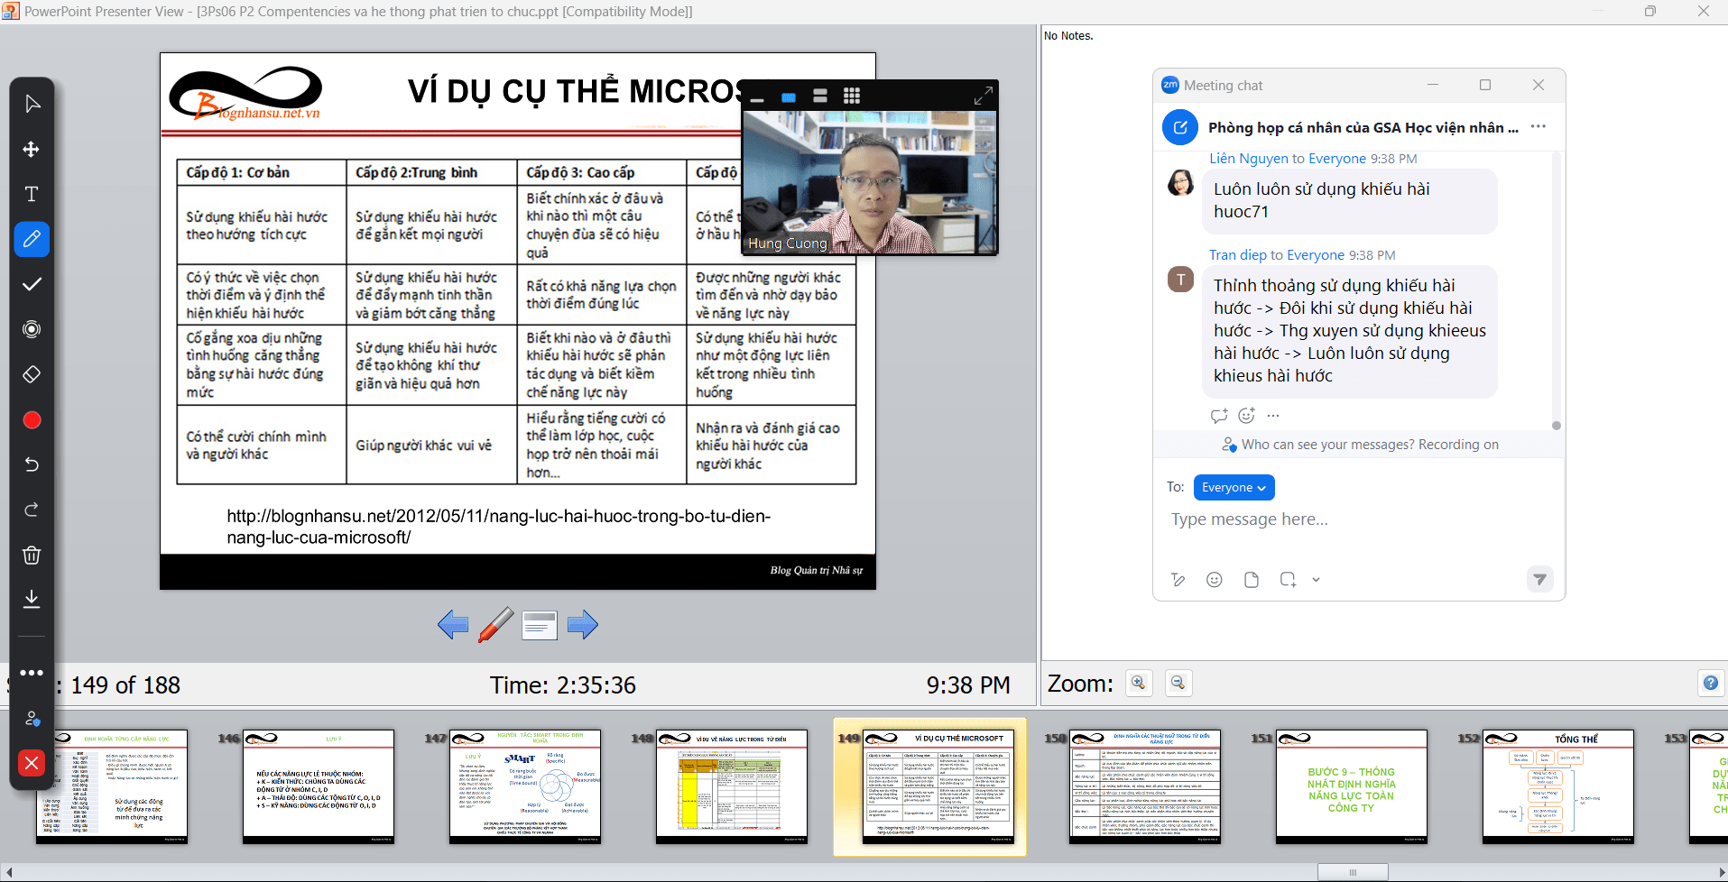The height and width of the screenshot is (882, 1728).
Task: Redo the annotation
Action: [32, 510]
